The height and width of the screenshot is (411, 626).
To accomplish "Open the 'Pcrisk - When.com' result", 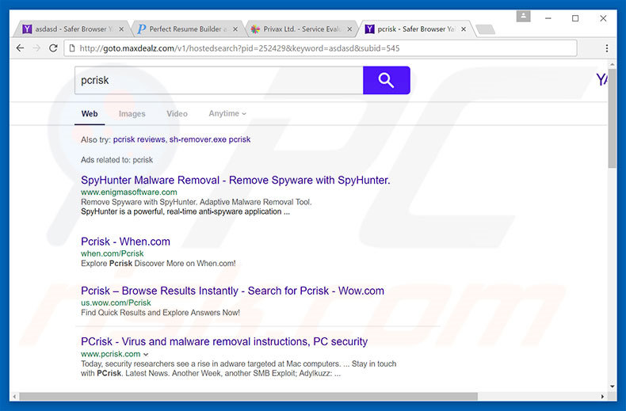I will [125, 242].
